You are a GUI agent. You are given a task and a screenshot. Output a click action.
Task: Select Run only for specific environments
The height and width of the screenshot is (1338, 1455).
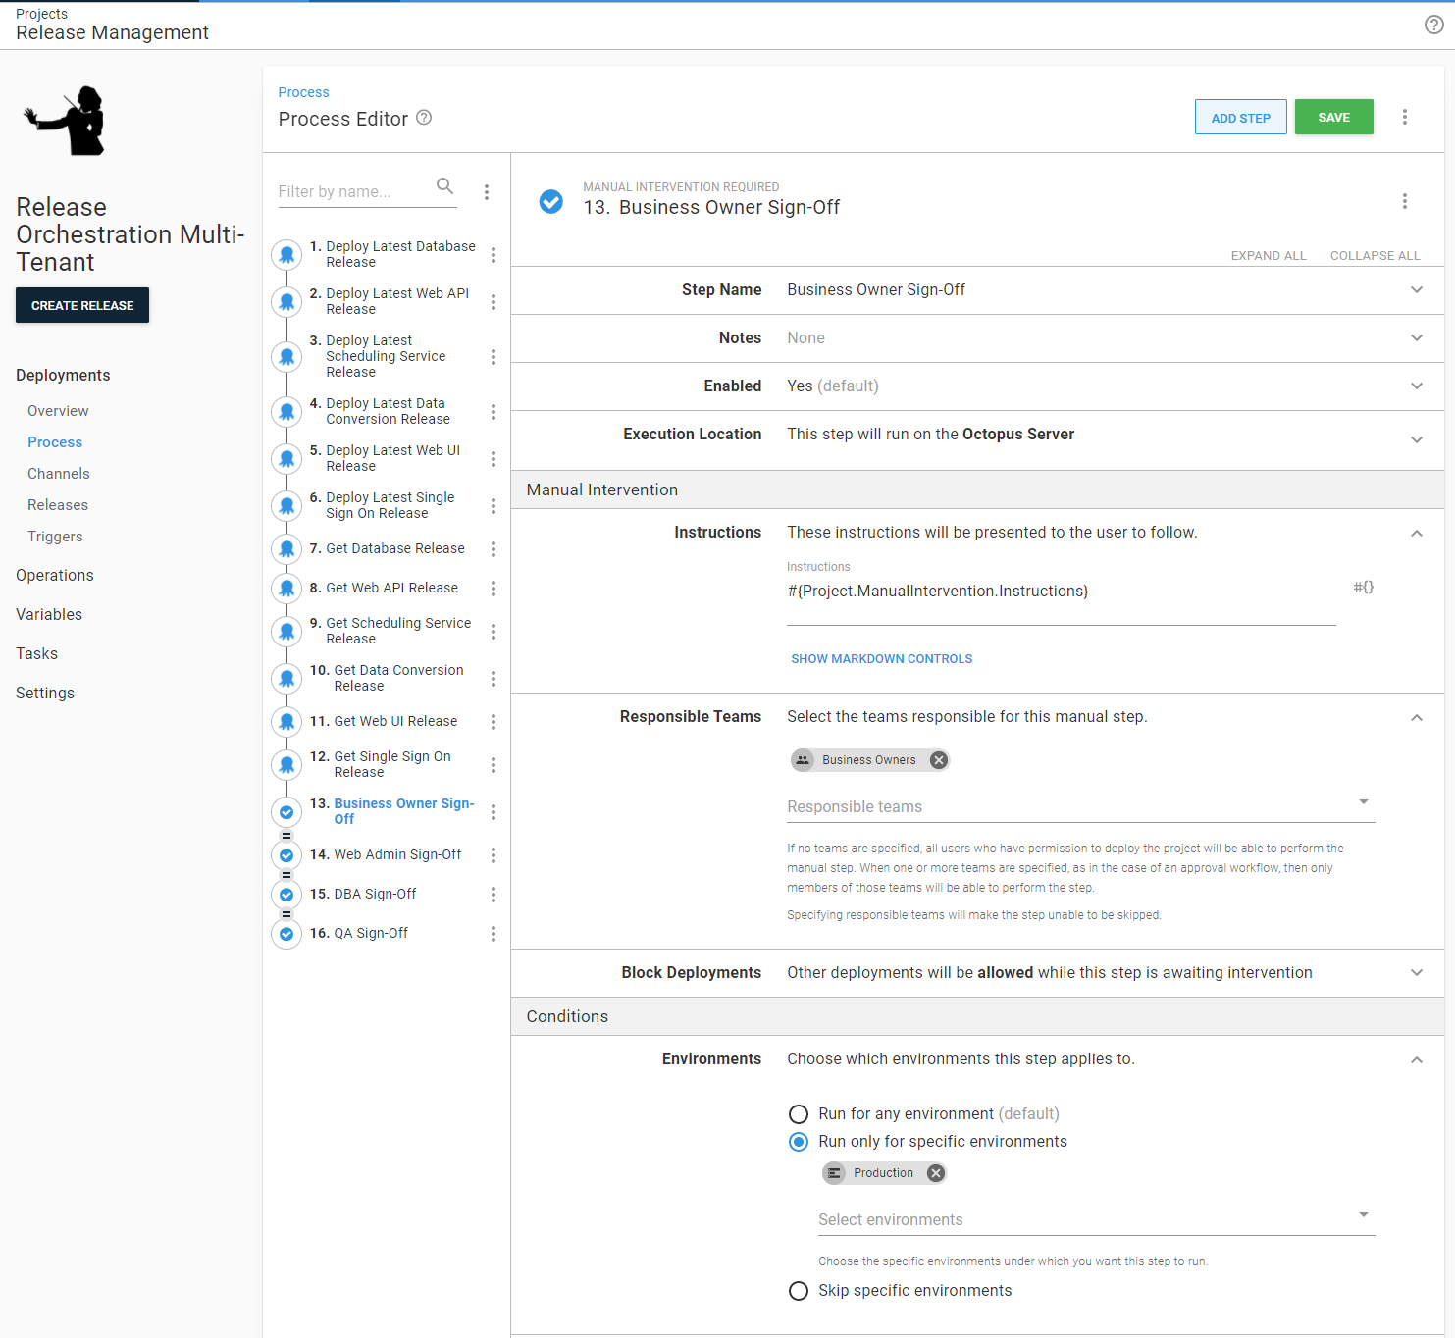coord(798,1142)
